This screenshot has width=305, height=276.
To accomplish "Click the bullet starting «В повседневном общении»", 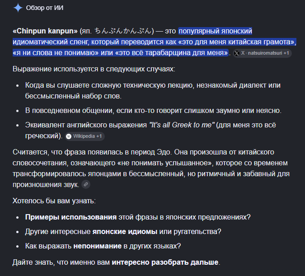I will [x=153, y=111].
